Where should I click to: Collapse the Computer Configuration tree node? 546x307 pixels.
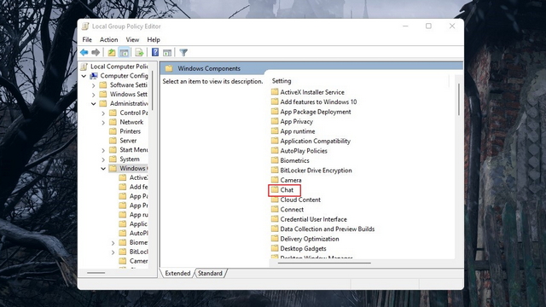pyautogui.click(x=84, y=76)
